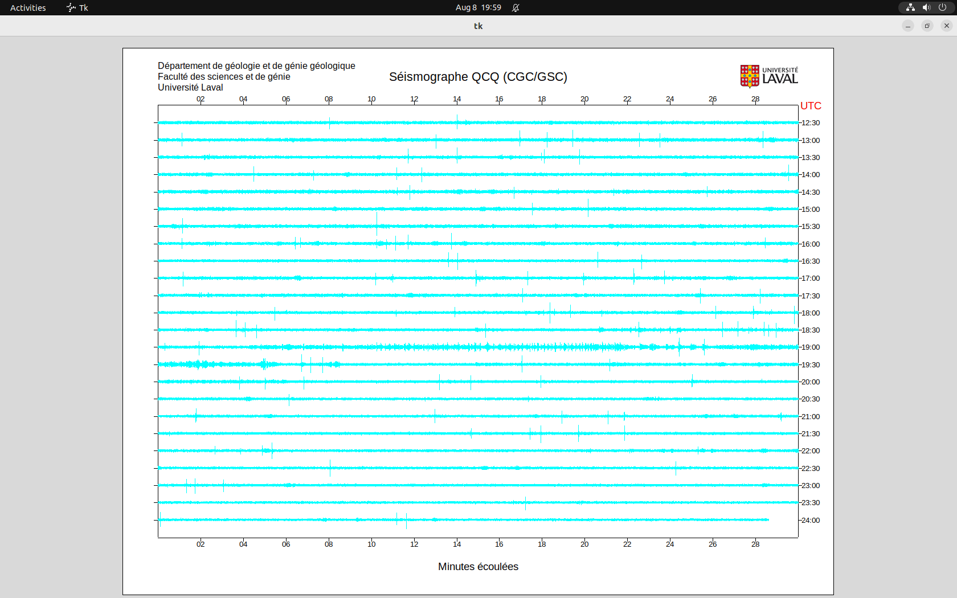Click the red UTC axis label
The height and width of the screenshot is (598, 957).
(811, 106)
